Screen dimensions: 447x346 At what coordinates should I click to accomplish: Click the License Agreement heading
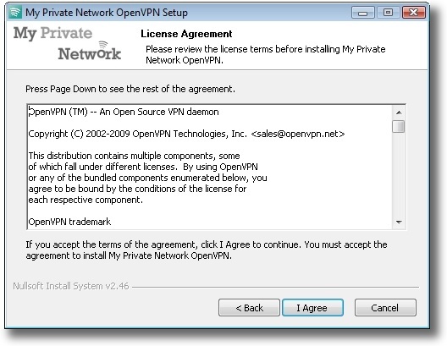click(186, 34)
